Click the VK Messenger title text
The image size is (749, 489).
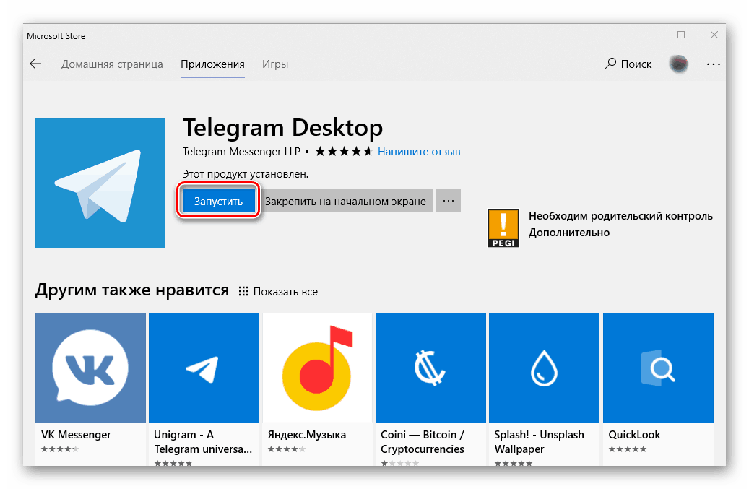(x=76, y=435)
